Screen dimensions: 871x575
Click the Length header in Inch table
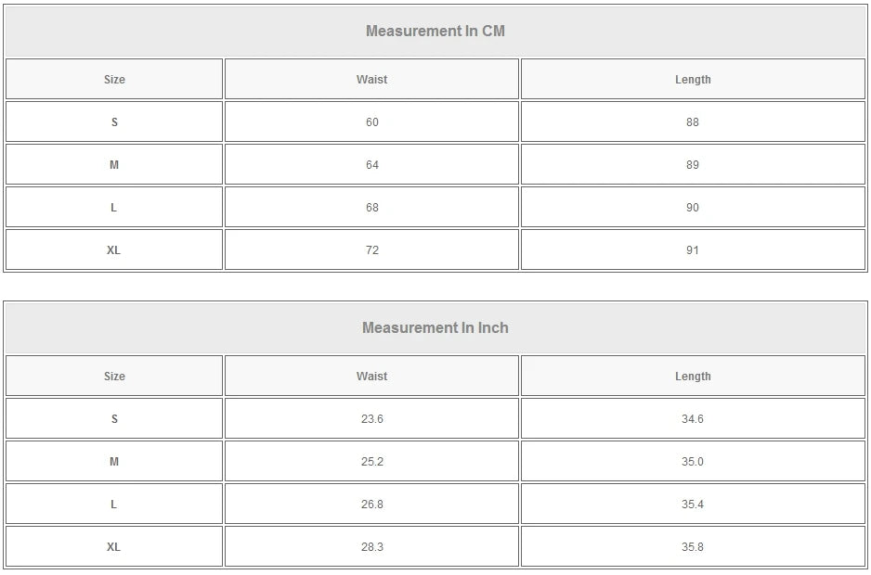click(x=693, y=377)
